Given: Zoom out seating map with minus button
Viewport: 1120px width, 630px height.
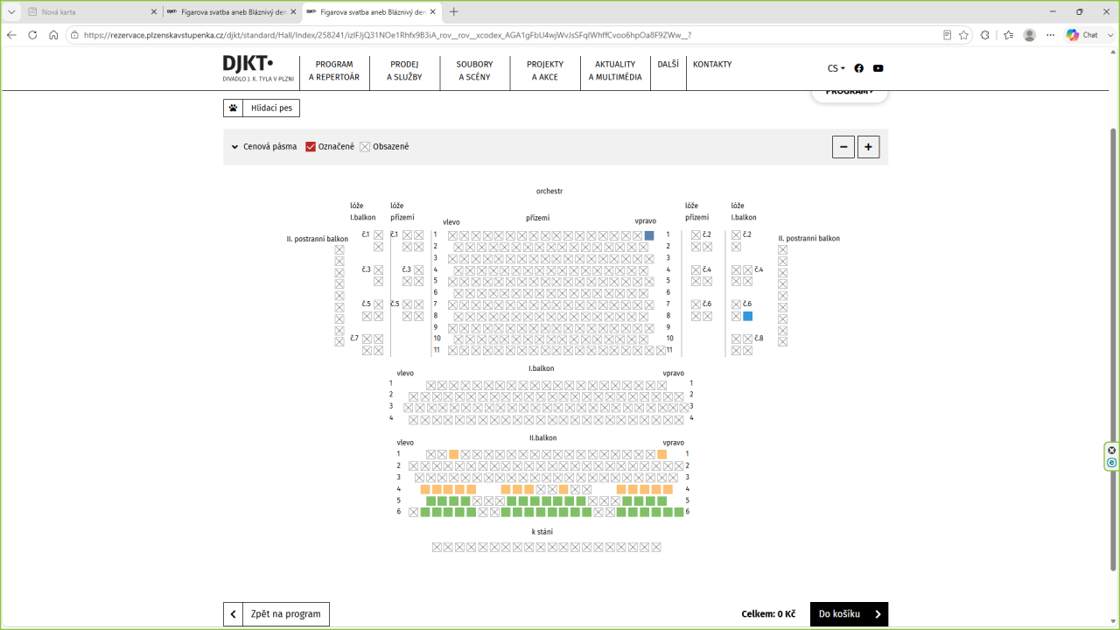Looking at the screenshot, I should tap(843, 147).
